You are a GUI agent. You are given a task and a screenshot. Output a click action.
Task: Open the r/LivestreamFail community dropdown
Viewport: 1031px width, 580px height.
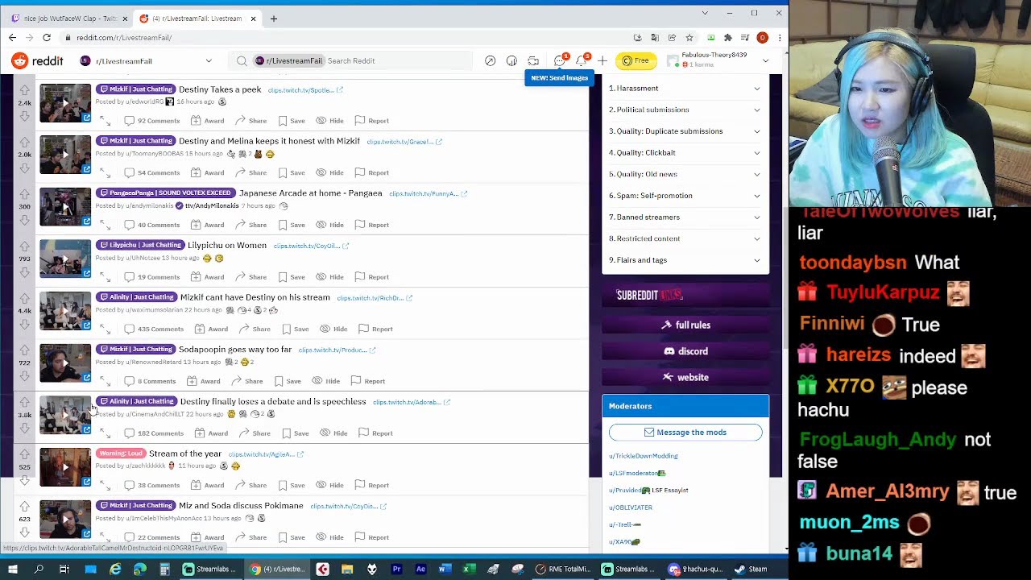pos(147,61)
